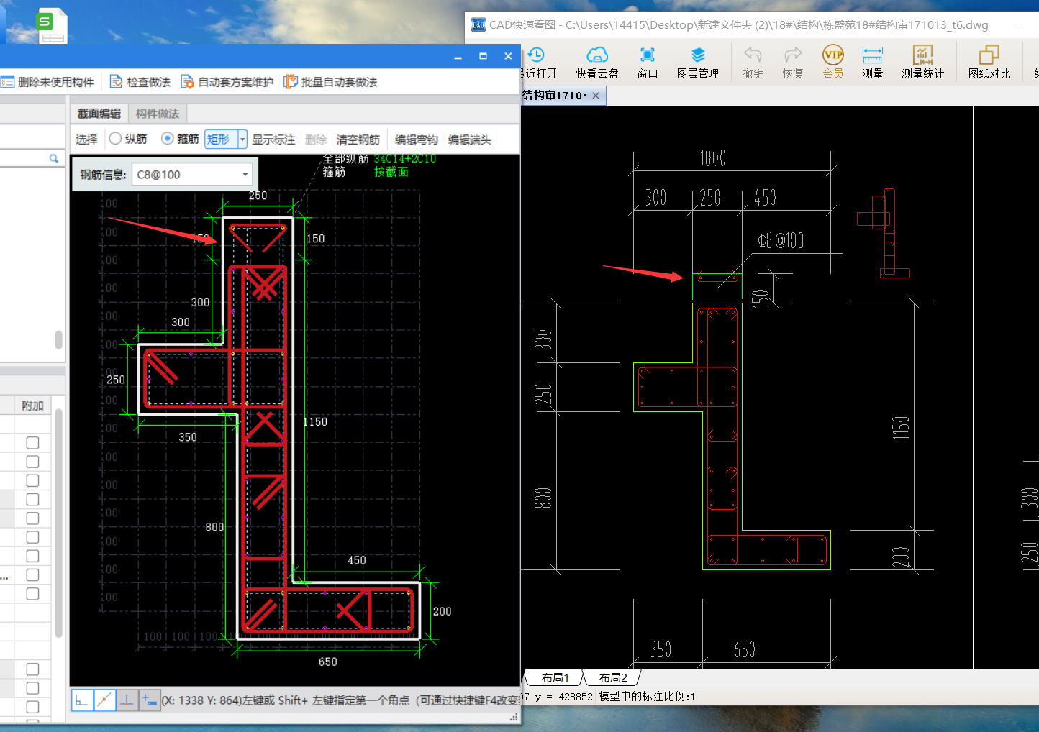Click the CAD快速看图 app icon in title bar
This screenshot has height=732, width=1039.
[x=478, y=25]
